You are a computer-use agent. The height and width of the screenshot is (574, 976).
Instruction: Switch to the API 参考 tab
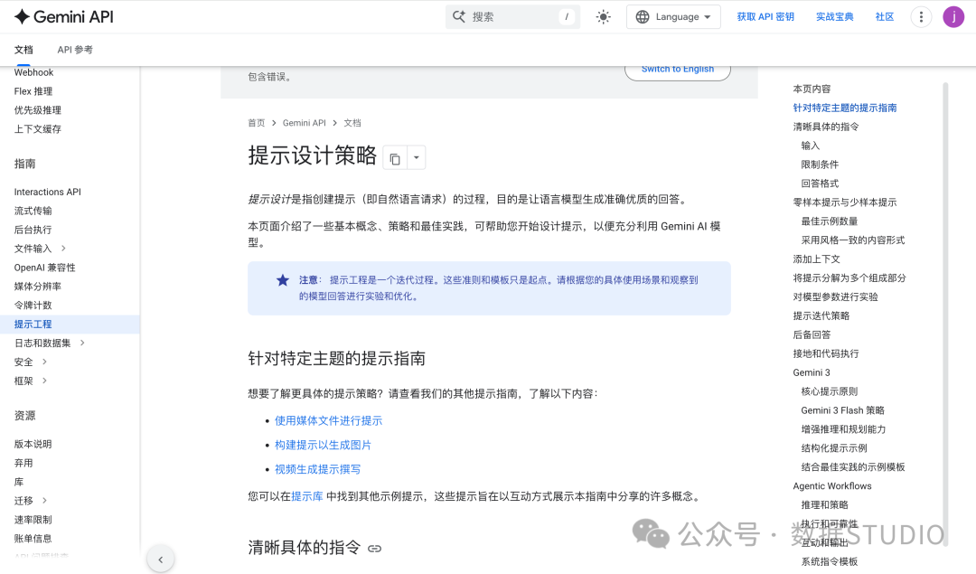[75, 50]
